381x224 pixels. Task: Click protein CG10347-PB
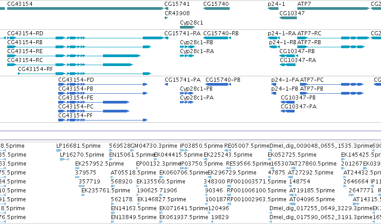[288, 102]
